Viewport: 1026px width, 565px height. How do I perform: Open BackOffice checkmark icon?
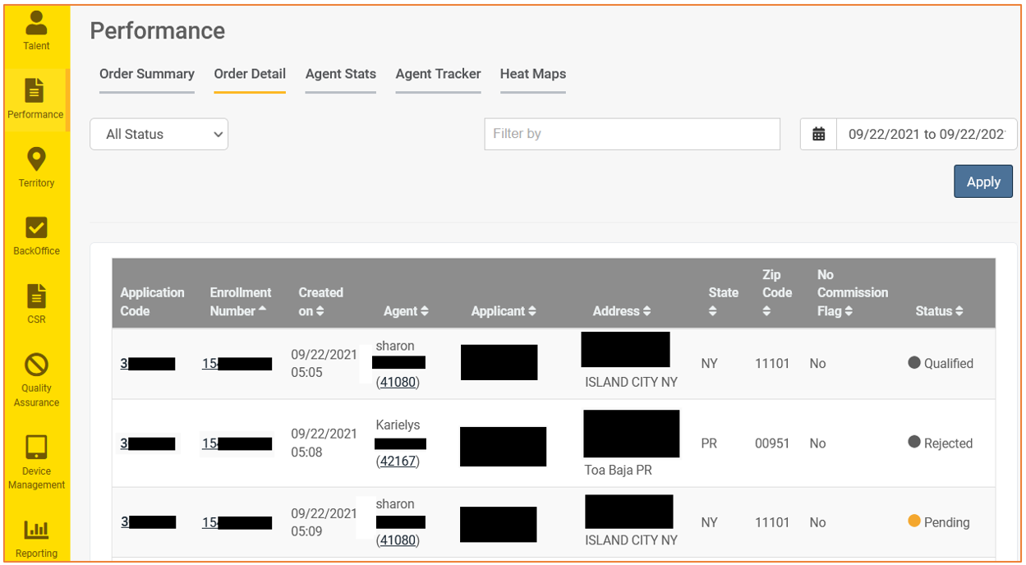36,227
